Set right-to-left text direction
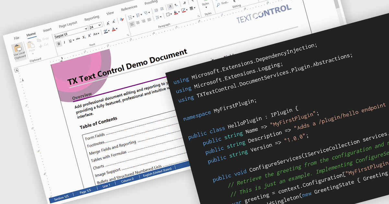Viewport: 389px width, 204px height. click(176, 5)
